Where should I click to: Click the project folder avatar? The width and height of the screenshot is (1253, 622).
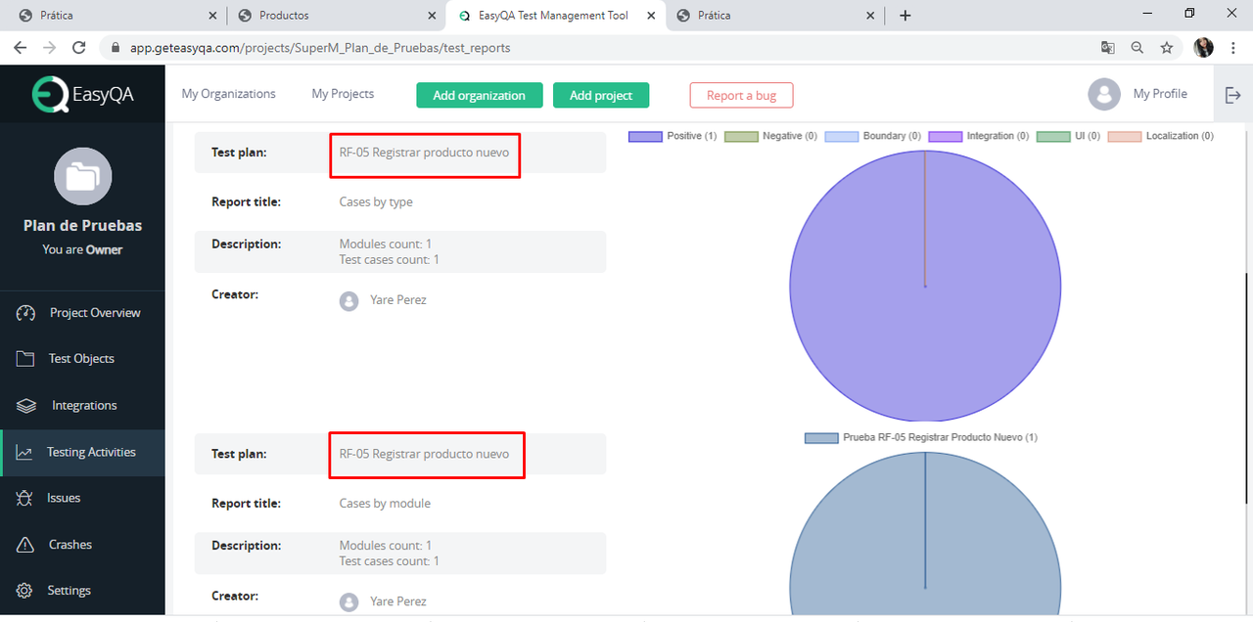(x=82, y=177)
